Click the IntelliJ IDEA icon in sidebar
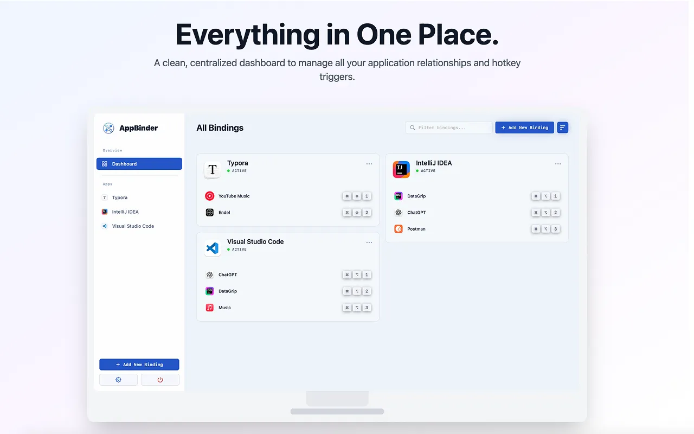The image size is (694, 434). pos(105,212)
